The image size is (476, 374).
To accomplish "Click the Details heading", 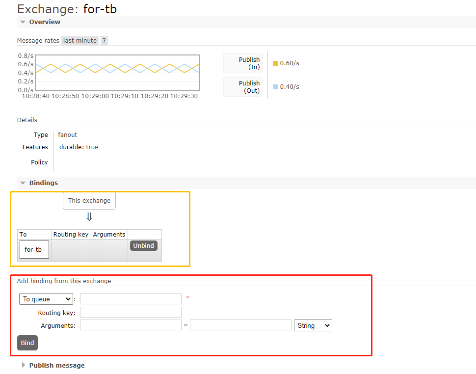I will 27,120.
